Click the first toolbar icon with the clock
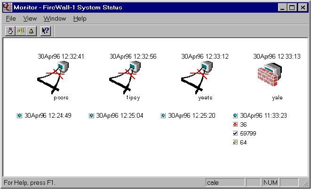Screen dimensions: 311x189 point(10,30)
